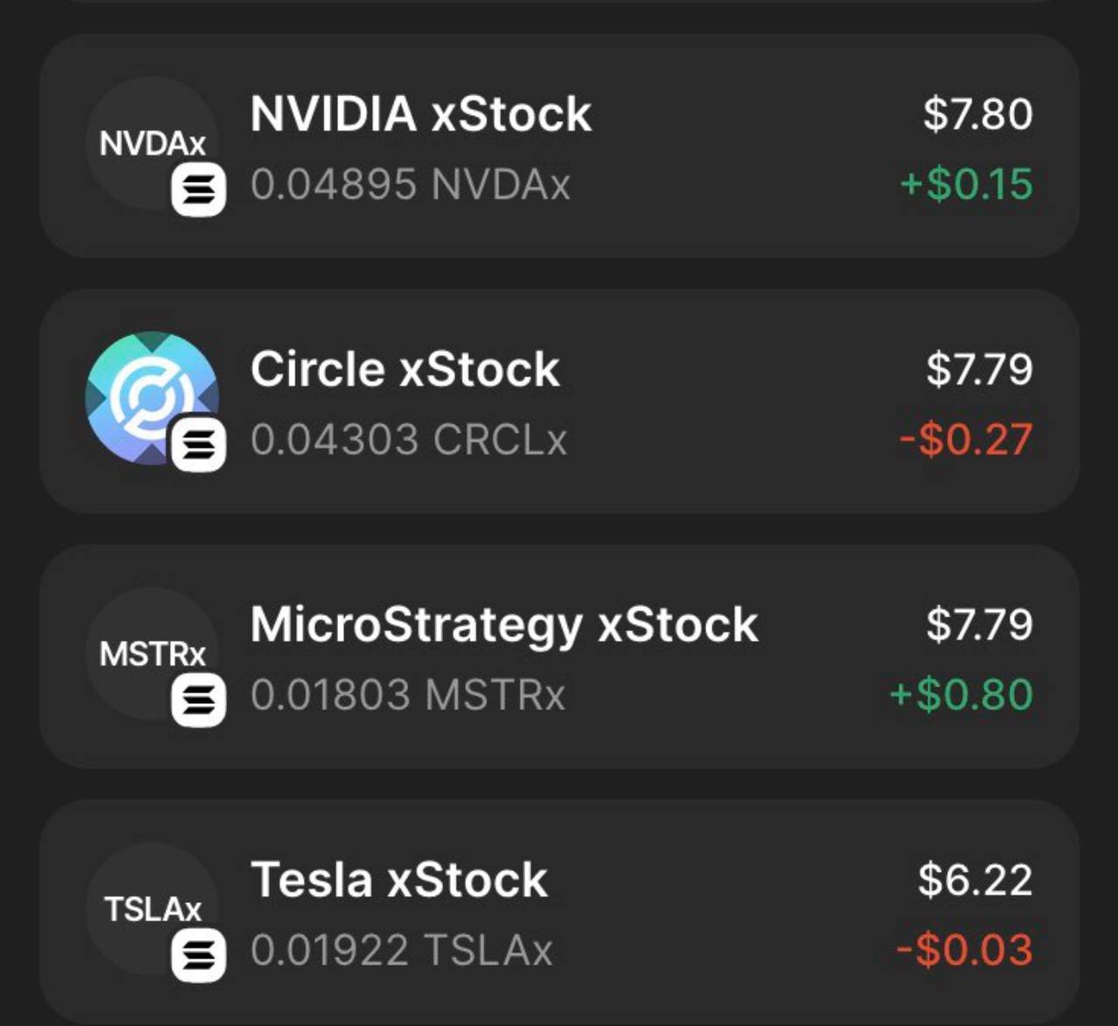Open the MicroStrategy xStock holding
The width and height of the screenshot is (1118, 1026).
(x=559, y=657)
